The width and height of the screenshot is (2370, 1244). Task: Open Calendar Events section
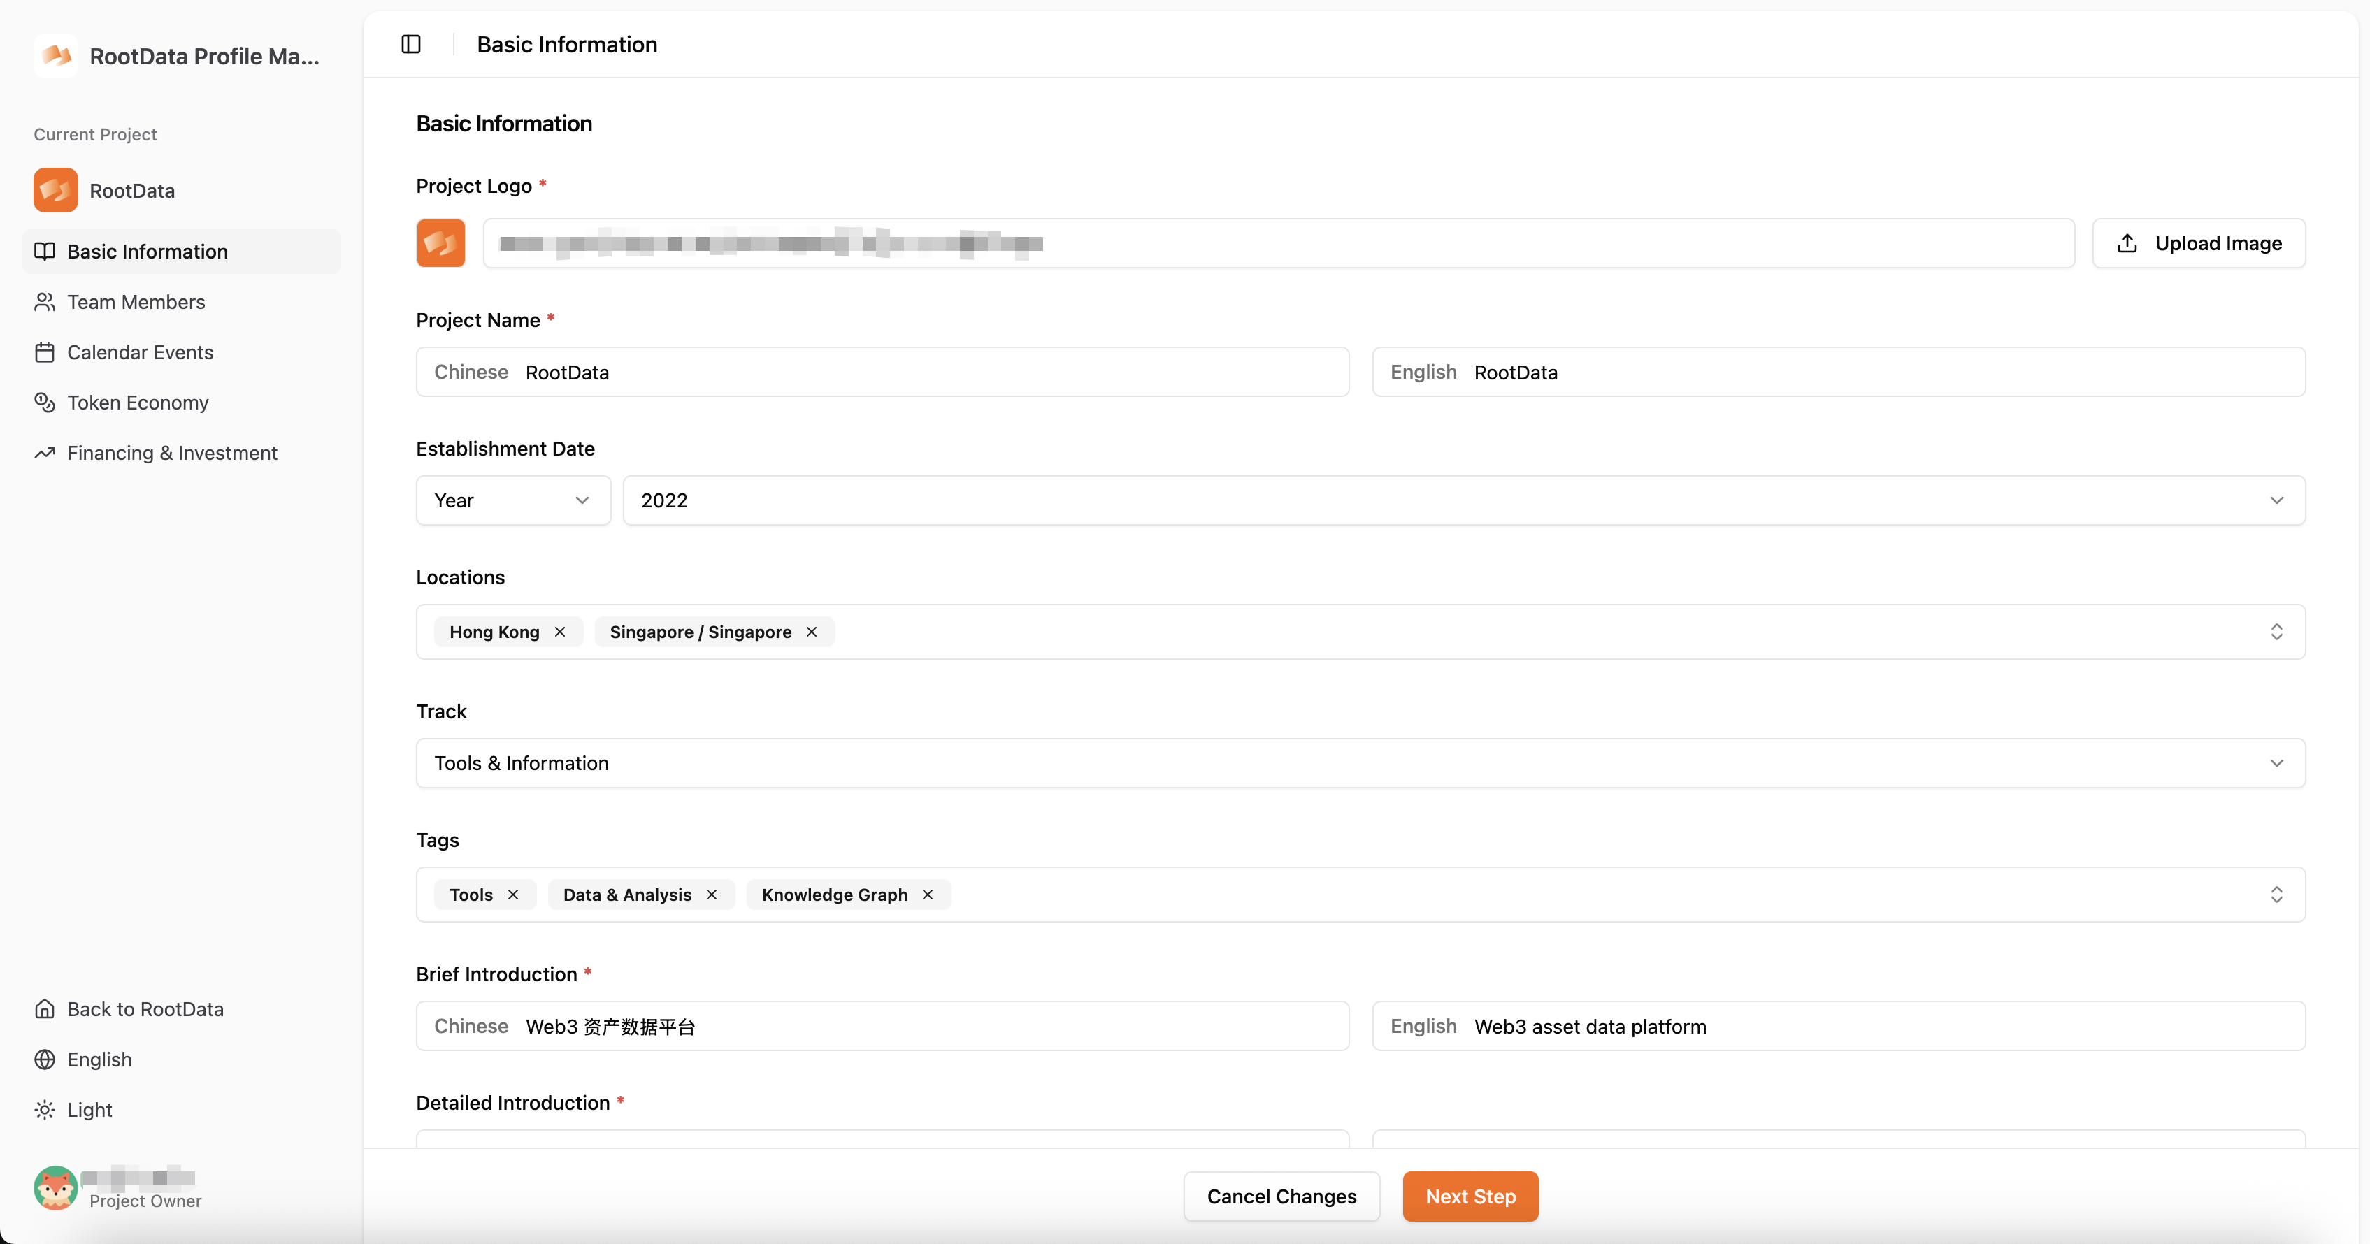coord(140,352)
